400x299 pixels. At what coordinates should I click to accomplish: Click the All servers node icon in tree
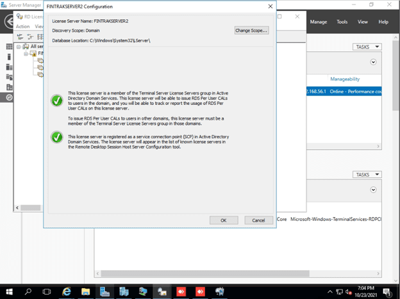[x=26, y=46]
